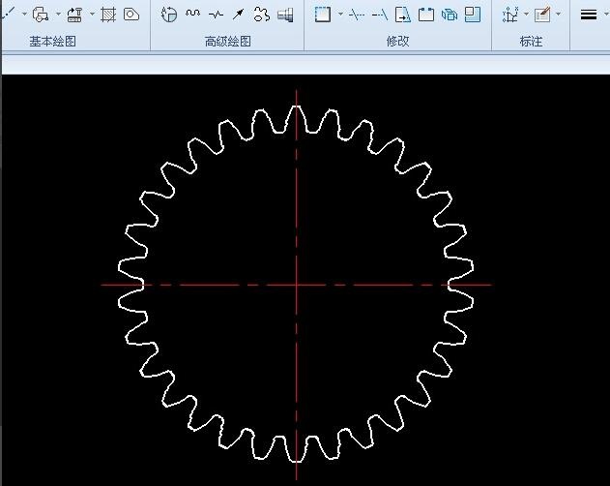
Task: Click the annotation note with pencil icon
Action: pyautogui.click(x=542, y=15)
